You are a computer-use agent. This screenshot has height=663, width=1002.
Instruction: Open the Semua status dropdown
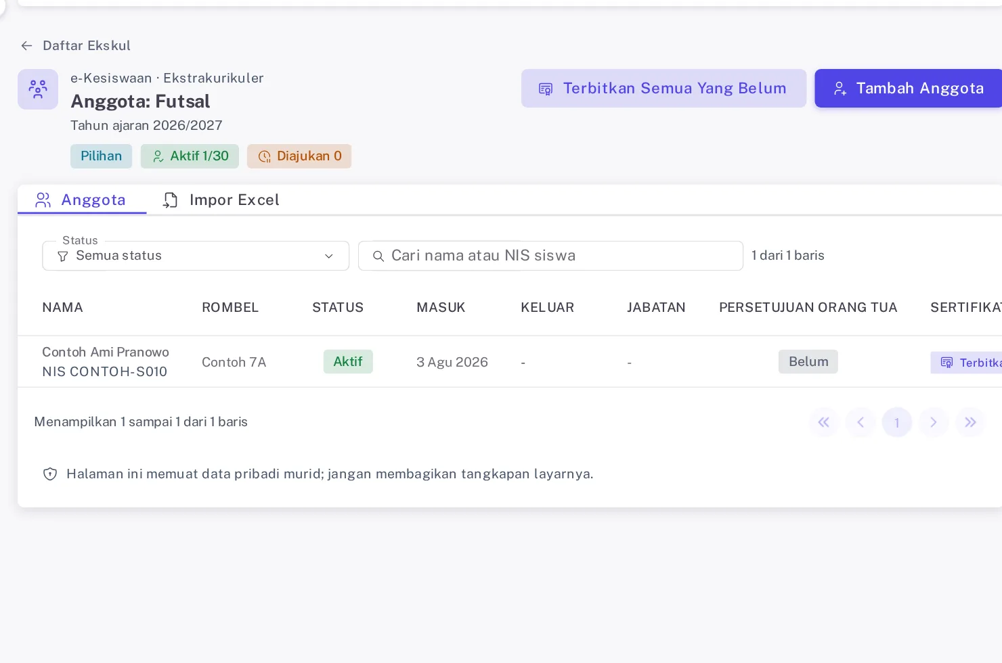196,256
